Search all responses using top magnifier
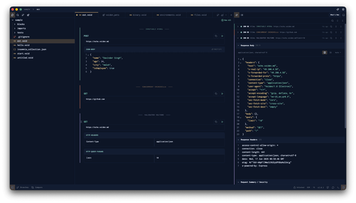The image size is (356, 203). tap(332, 21)
